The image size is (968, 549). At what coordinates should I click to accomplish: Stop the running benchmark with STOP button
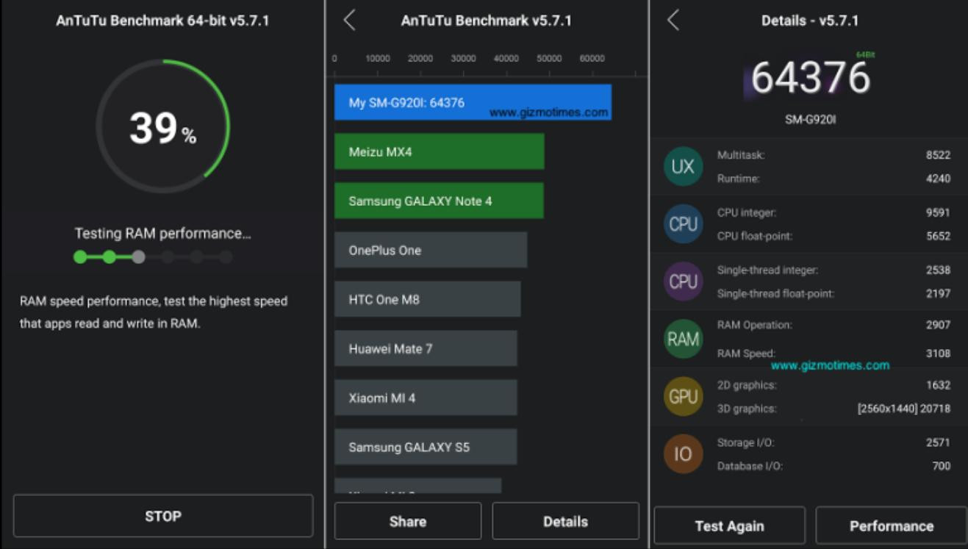coord(162,516)
